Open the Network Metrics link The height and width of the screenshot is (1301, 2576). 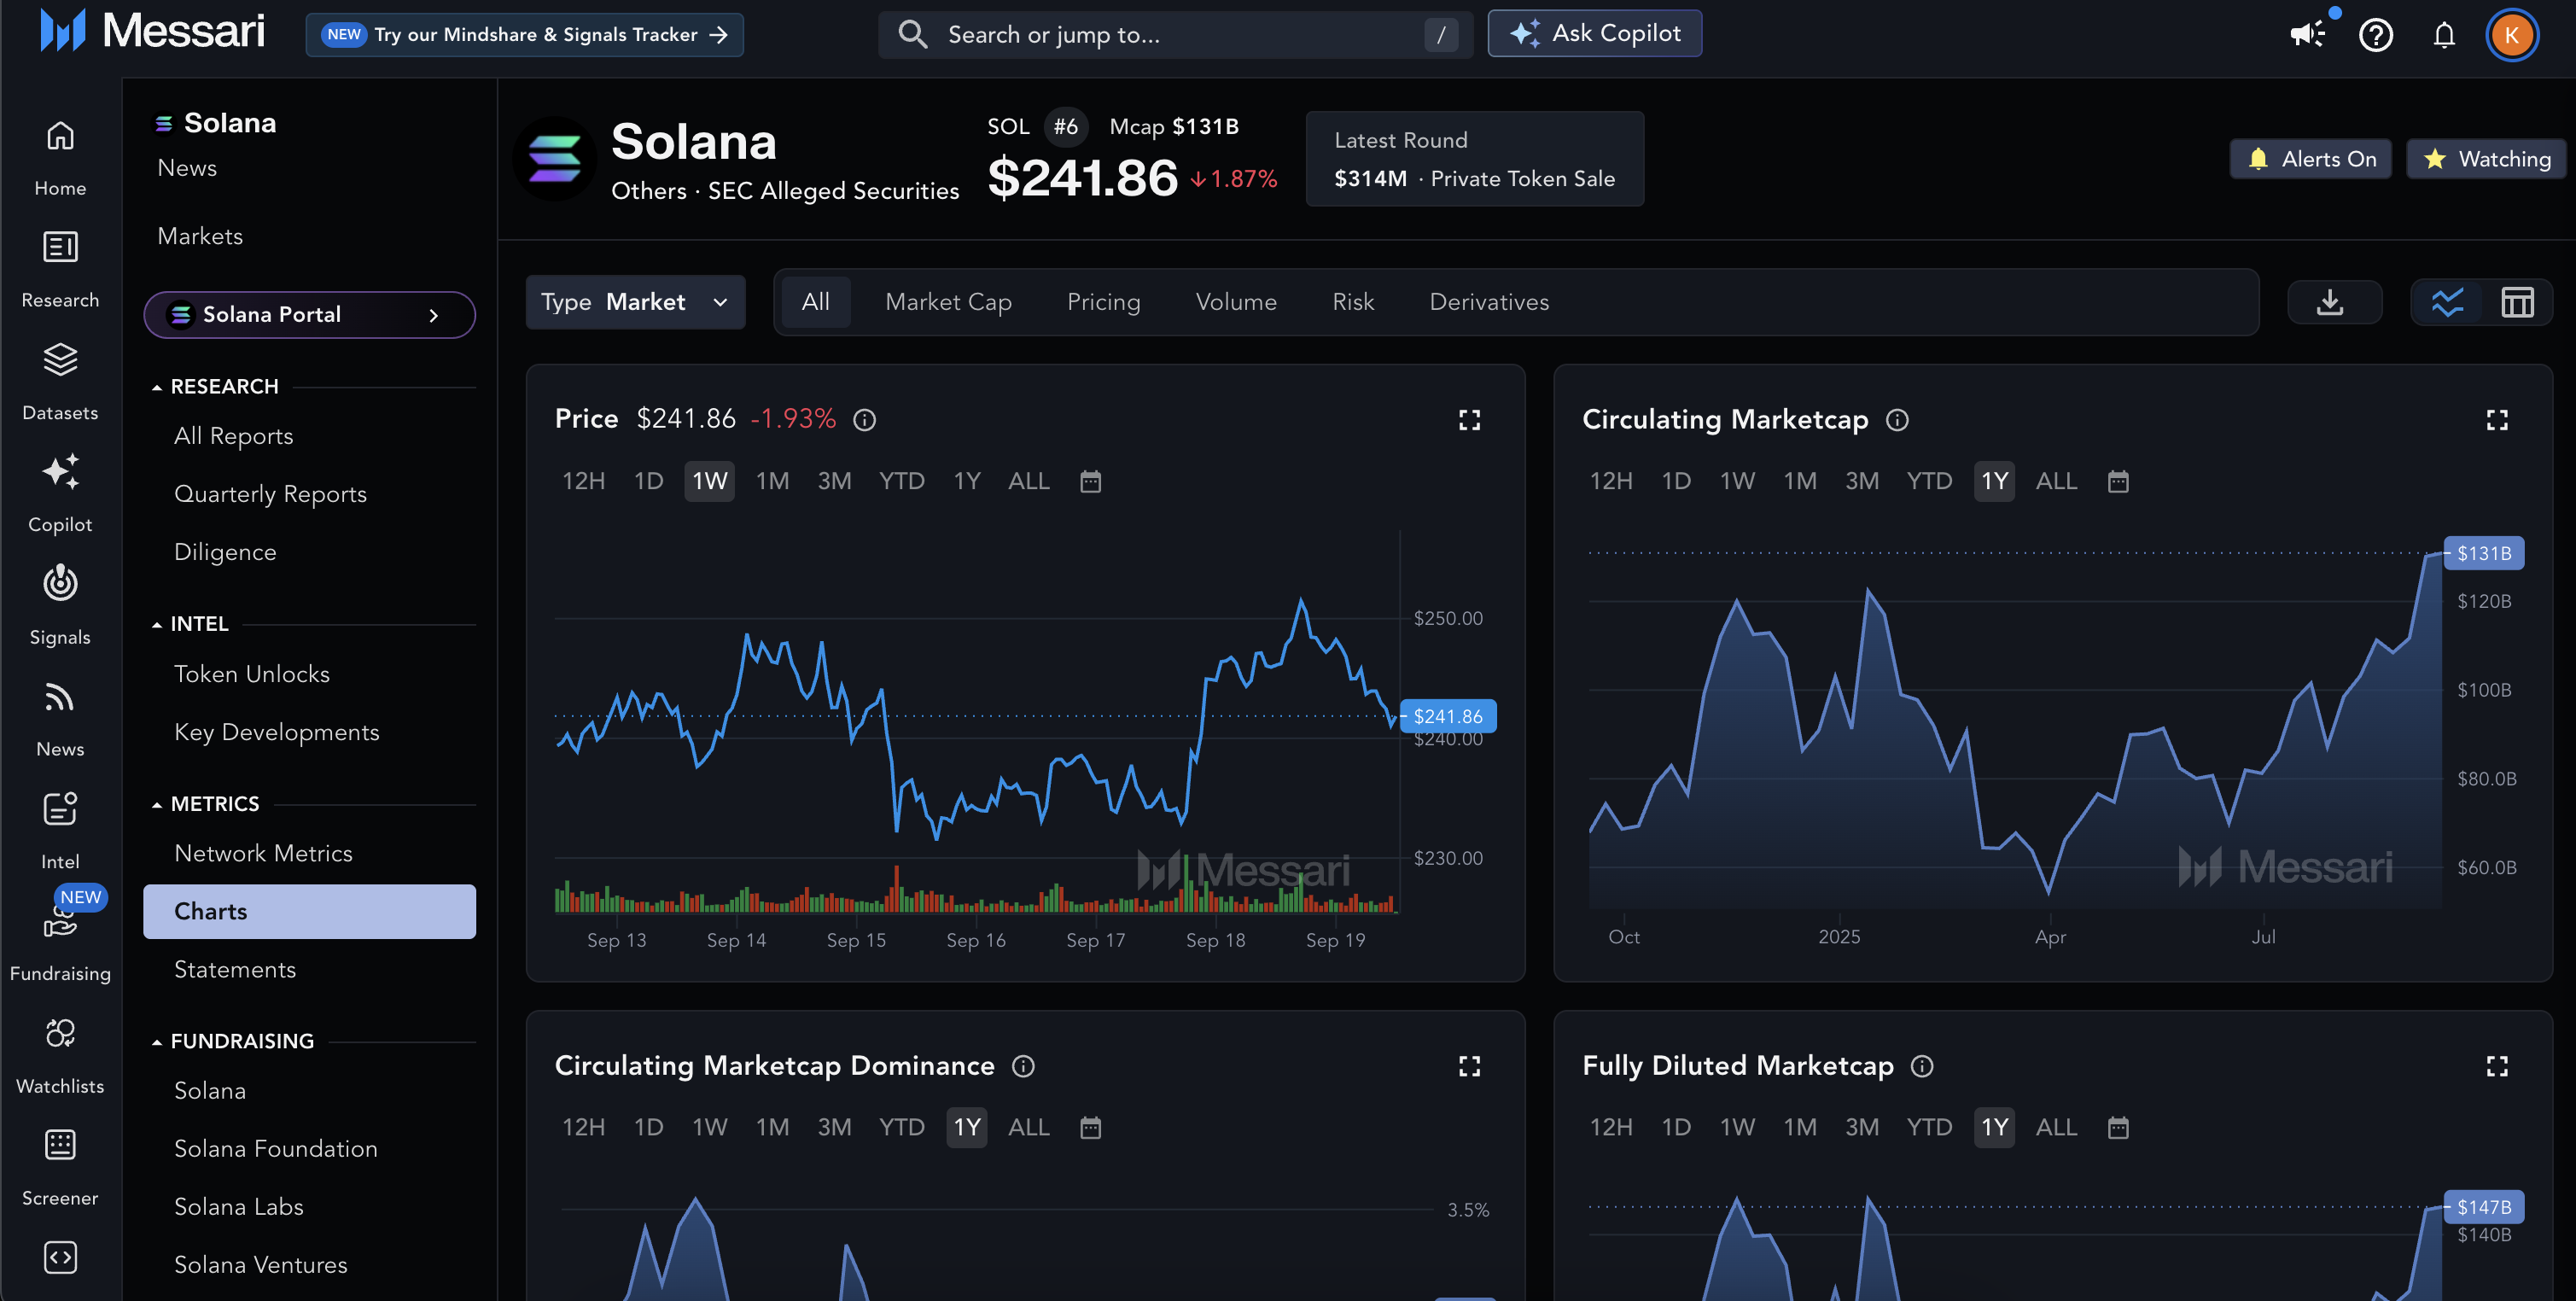[x=263, y=854]
